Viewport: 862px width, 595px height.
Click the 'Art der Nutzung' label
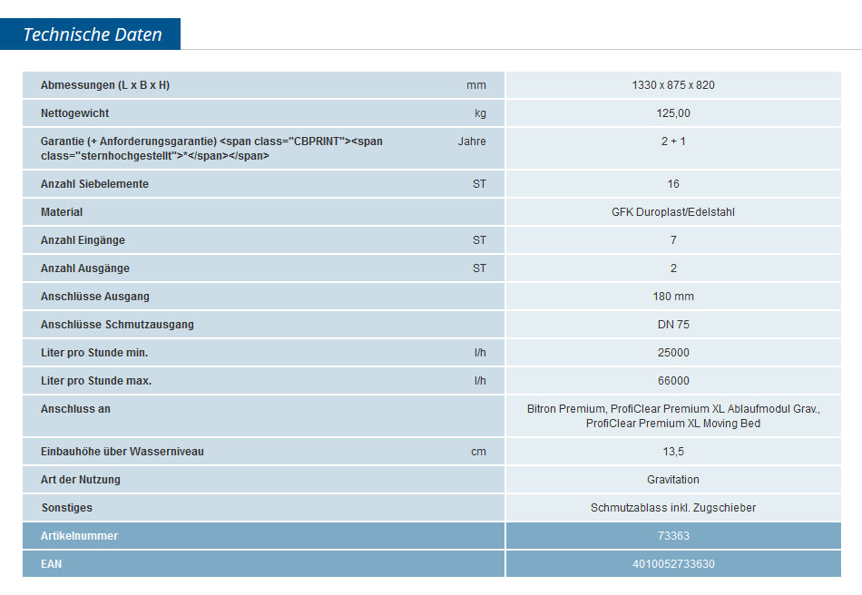80,480
